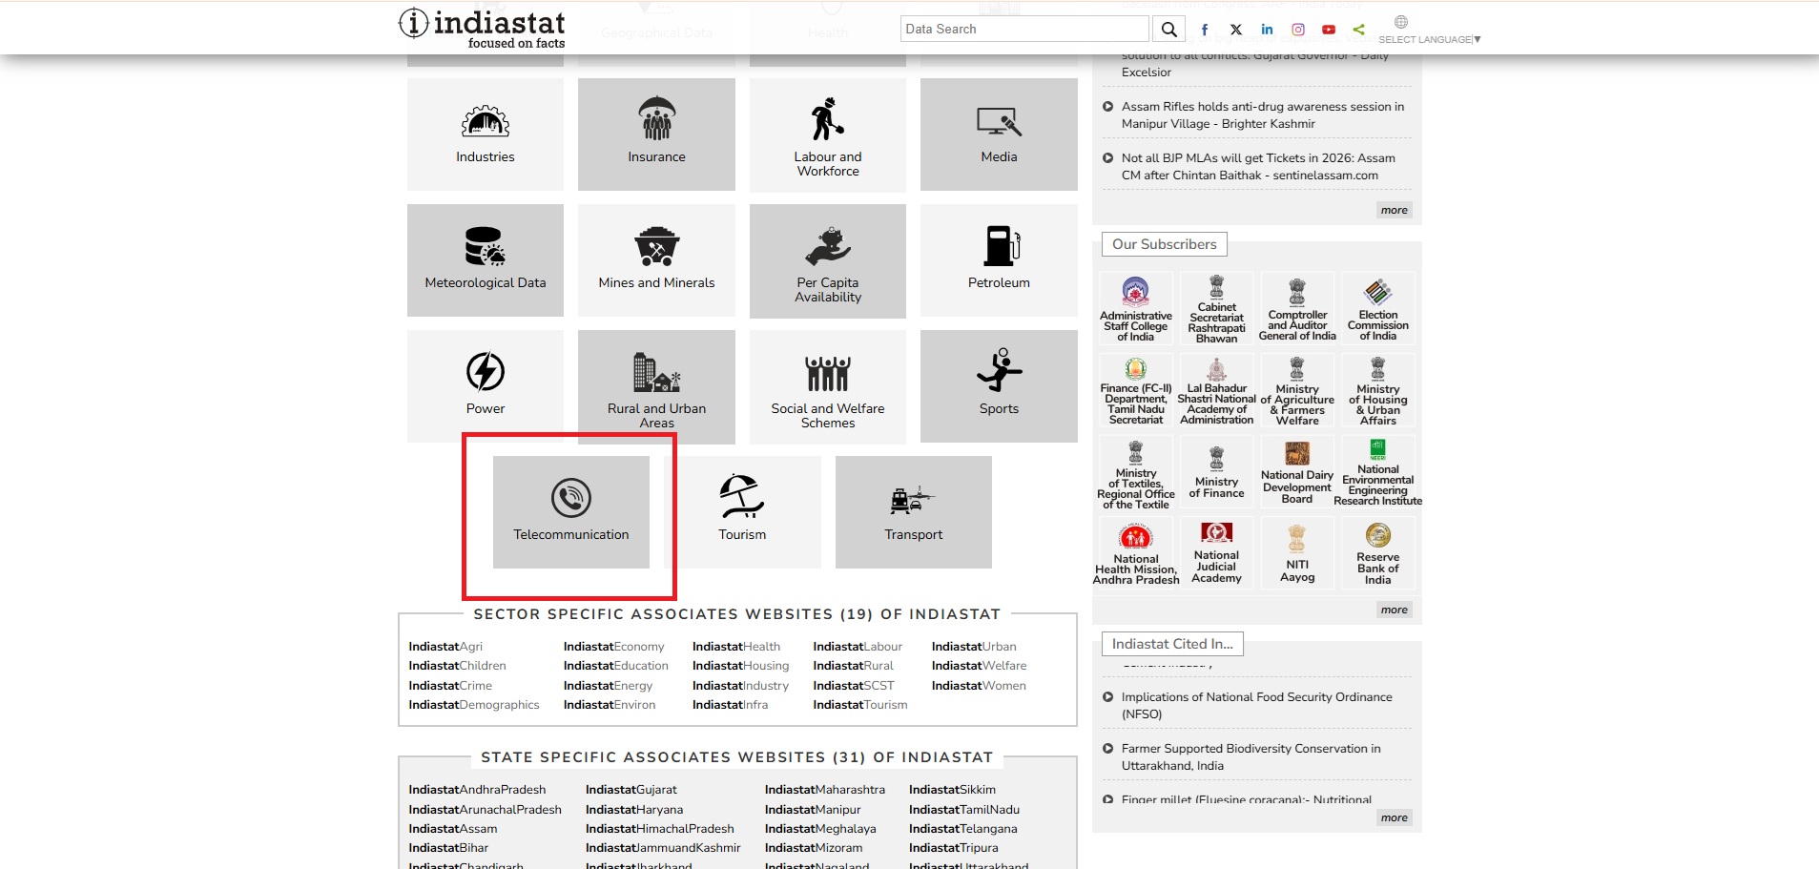Open the Telecommunication category tile
This screenshot has height=869, width=1819.
570,512
